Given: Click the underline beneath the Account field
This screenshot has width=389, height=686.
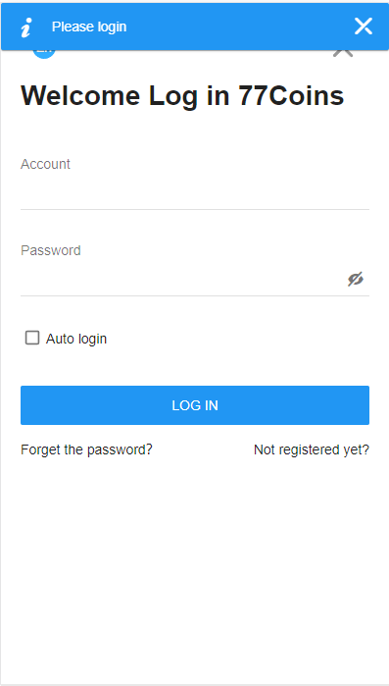Looking at the screenshot, I should tap(195, 209).
